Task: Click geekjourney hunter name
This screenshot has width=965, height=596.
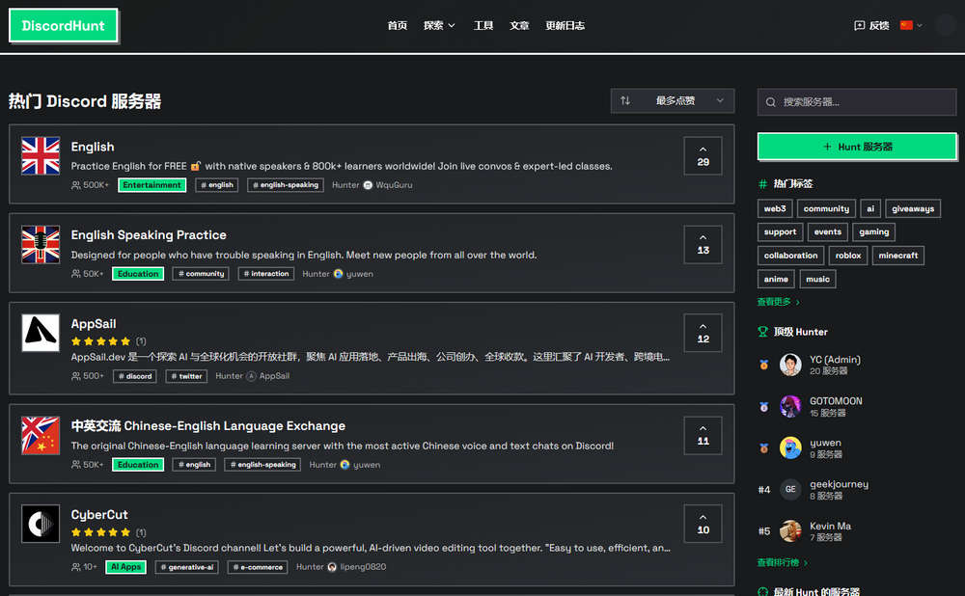Action: (x=839, y=484)
